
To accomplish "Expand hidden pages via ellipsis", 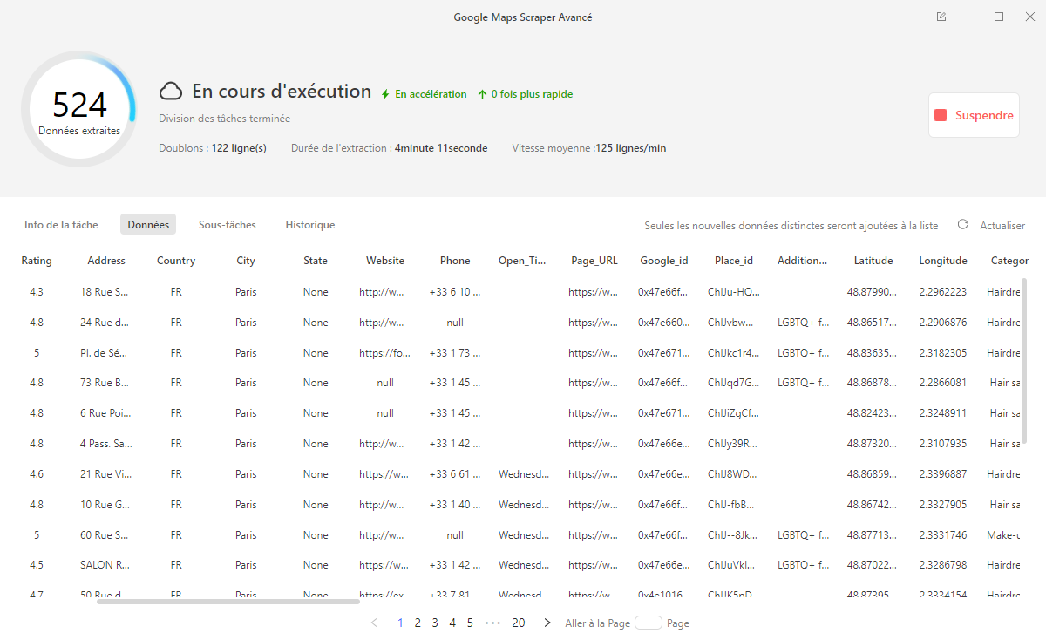I will click(x=492, y=623).
